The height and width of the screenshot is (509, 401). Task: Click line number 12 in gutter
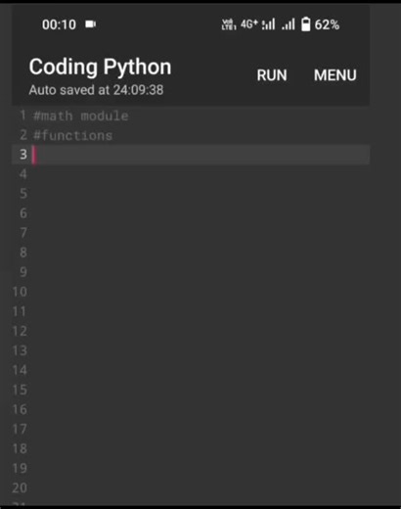click(20, 331)
